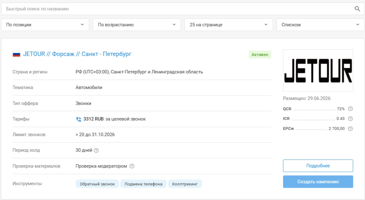Click the Russian flag icon
This screenshot has height=200, width=365.
[x=16, y=54]
